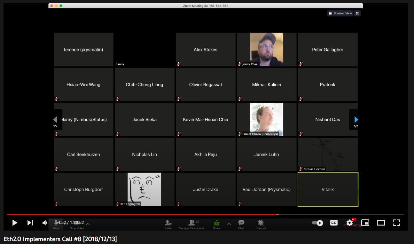Open Zoom Chat panel
The height and width of the screenshot is (244, 414).
pyautogui.click(x=241, y=224)
